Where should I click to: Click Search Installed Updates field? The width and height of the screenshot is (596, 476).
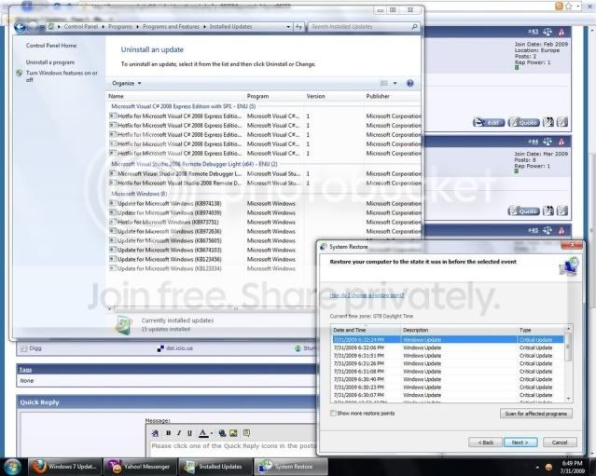click(x=359, y=27)
